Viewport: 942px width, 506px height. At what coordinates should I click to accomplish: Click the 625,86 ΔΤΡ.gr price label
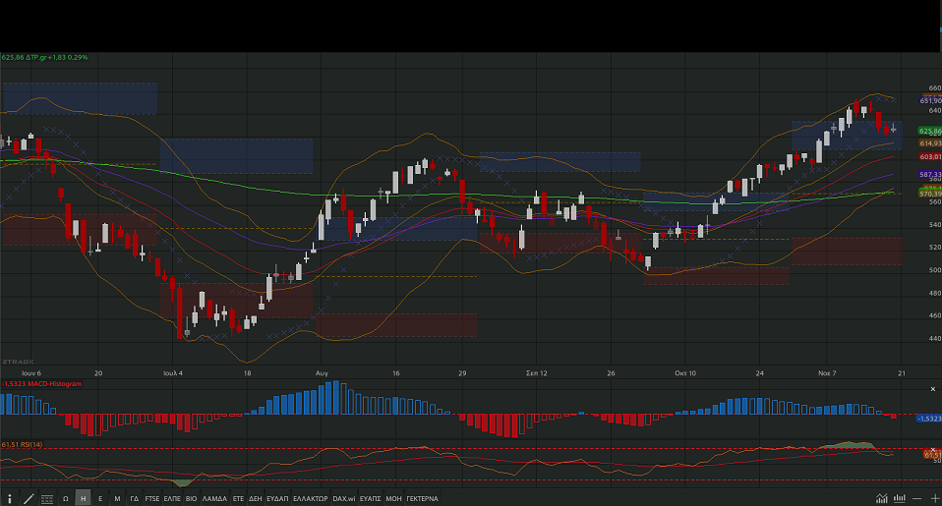[44, 58]
